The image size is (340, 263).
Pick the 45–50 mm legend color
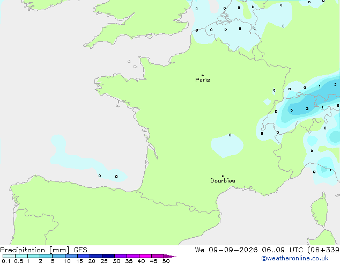tap(158, 256)
